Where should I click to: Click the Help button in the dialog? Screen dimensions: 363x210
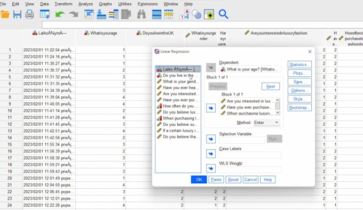tap(268, 180)
